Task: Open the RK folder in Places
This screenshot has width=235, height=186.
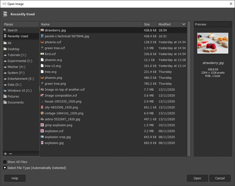Action: [21, 43]
